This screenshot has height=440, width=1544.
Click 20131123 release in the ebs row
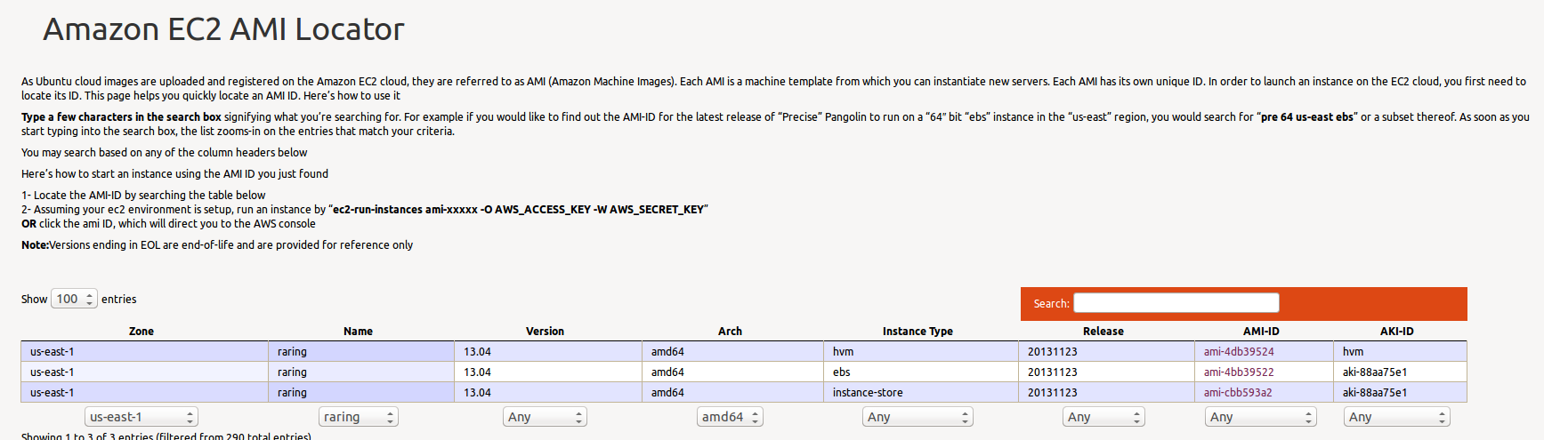[1053, 372]
